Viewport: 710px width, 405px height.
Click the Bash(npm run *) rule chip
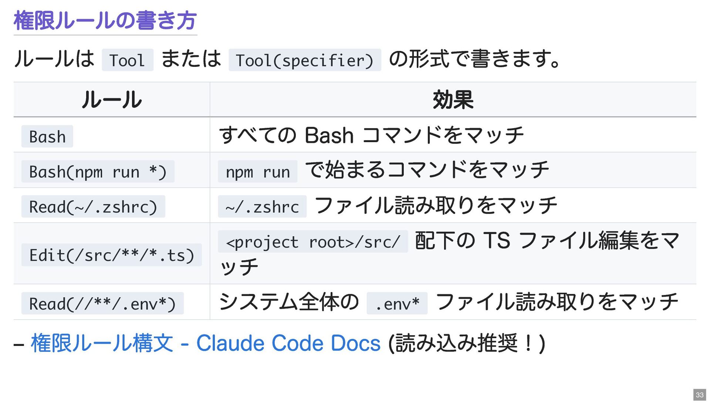(x=98, y=172)
